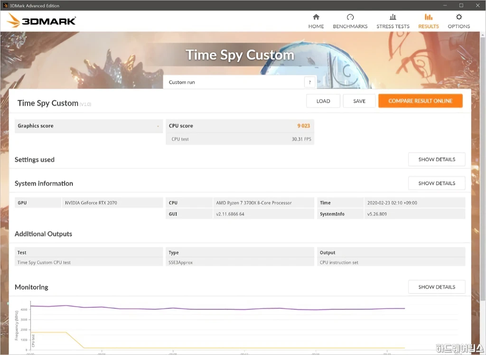The image size is (486, 355).
Task: Click the CPU instruction set output cell
Action: tap(391, 262)
